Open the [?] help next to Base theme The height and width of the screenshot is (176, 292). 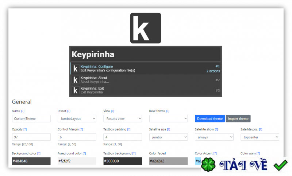[x=168, y=111]
